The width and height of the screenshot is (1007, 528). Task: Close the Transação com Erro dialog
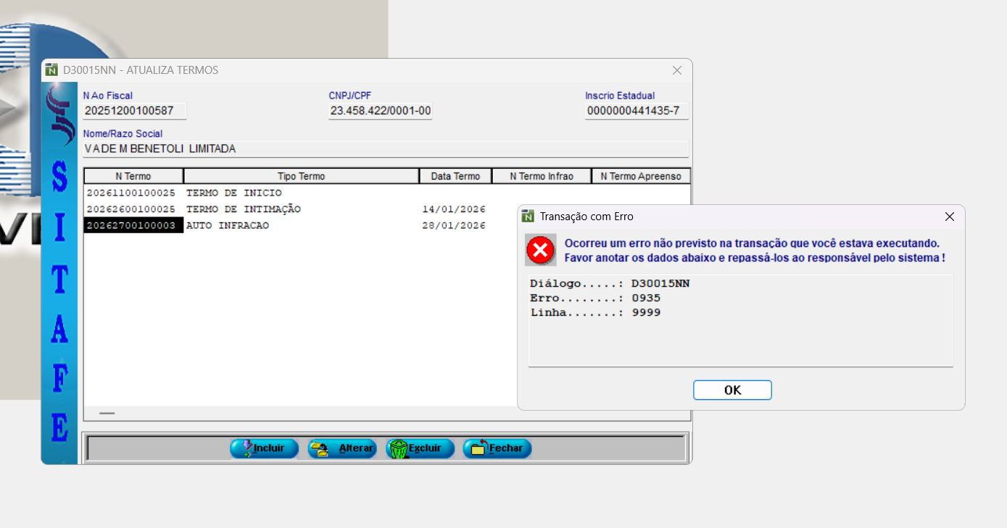(x=950, y=217)
